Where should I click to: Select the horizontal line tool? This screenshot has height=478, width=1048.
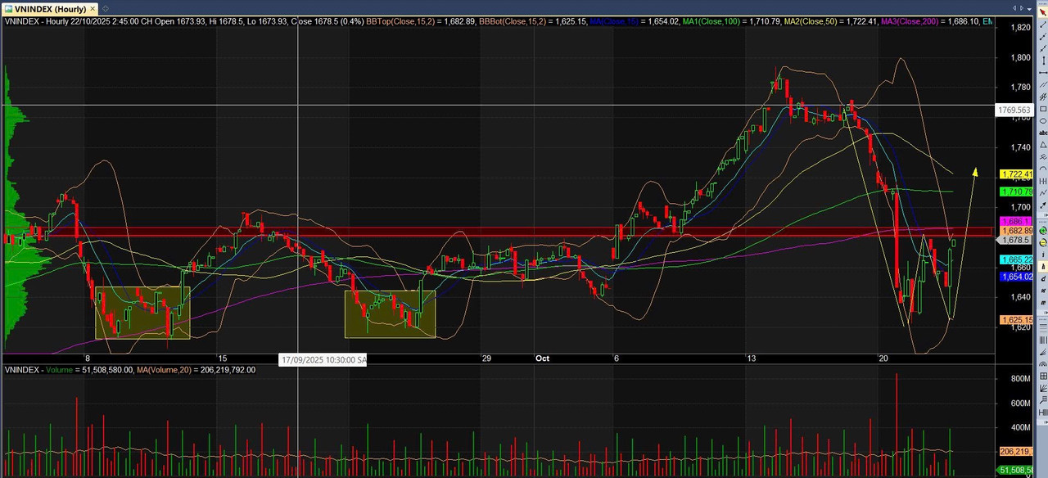pyautogui.click(x=1042, y=73)
